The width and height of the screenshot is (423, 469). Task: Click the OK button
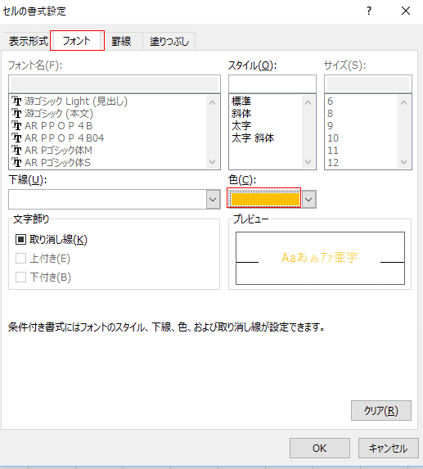click(x=320, y=448)
